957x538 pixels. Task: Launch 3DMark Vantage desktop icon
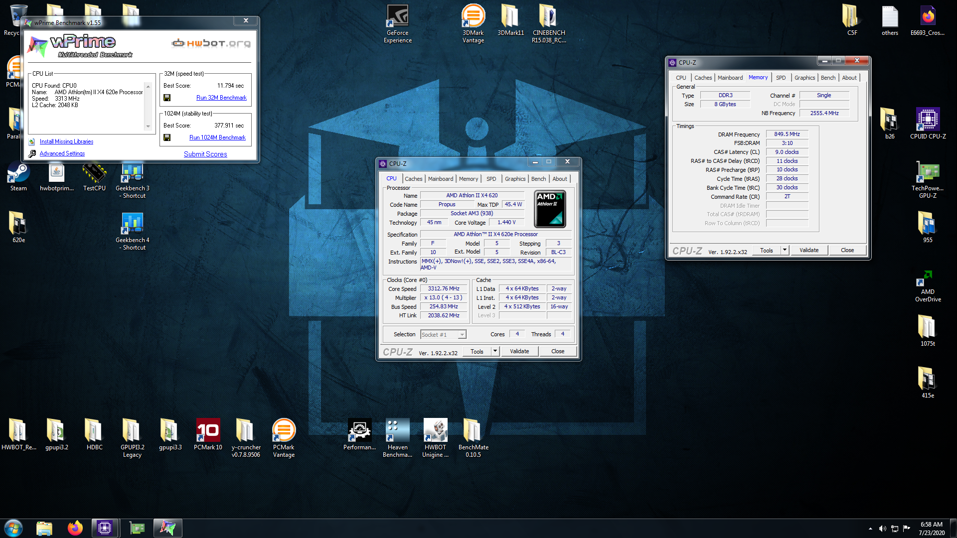click(473, 23)
